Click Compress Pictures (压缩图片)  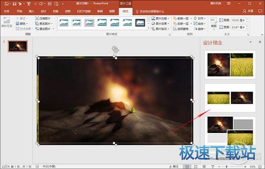43,18
